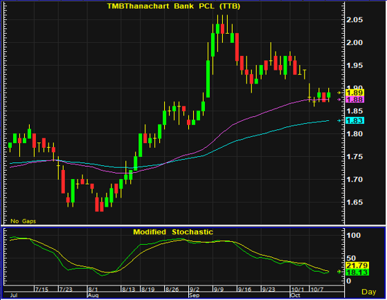Click the 1.65 price axis label

pos(354,203)
